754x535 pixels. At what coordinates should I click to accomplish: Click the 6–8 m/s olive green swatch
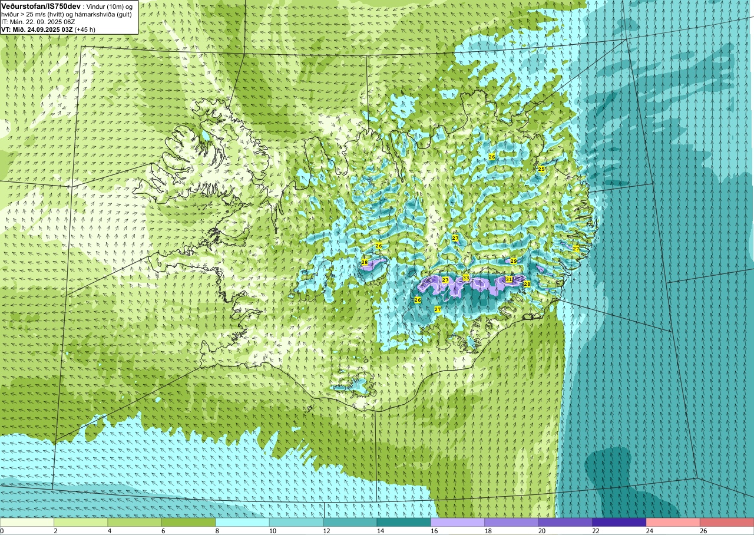[x=188, y=523]
